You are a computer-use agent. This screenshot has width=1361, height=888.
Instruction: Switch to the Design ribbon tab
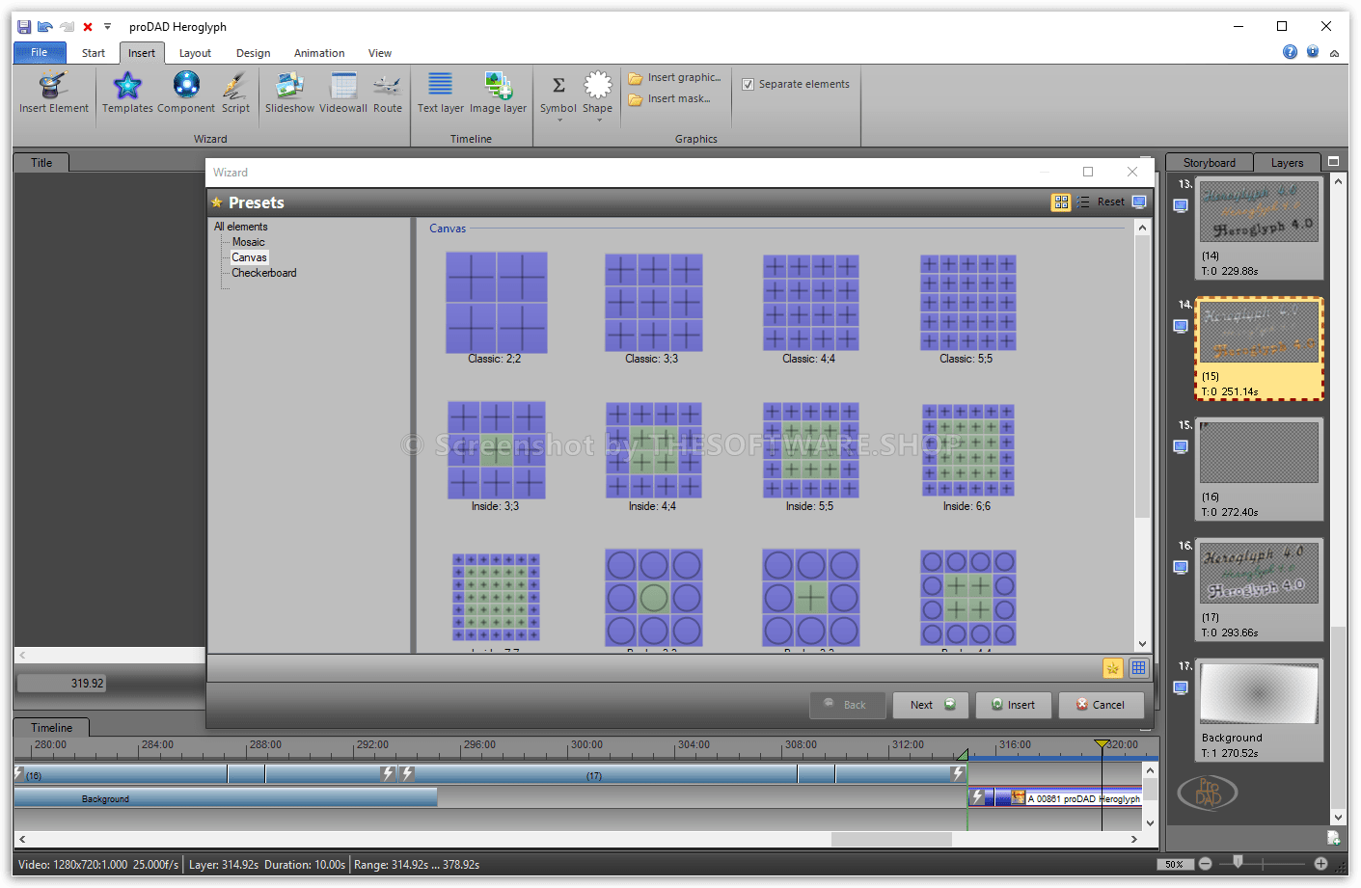coord(253,53)
